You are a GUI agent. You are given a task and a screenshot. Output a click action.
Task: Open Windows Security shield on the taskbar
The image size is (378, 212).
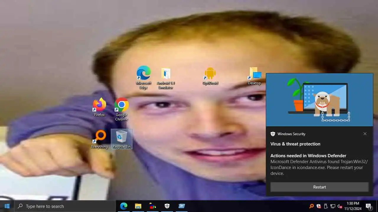[167, 206]
